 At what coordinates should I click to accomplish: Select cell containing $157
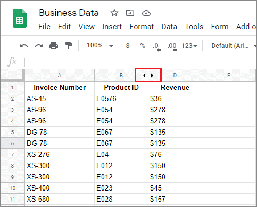click(x=175, y=199)
